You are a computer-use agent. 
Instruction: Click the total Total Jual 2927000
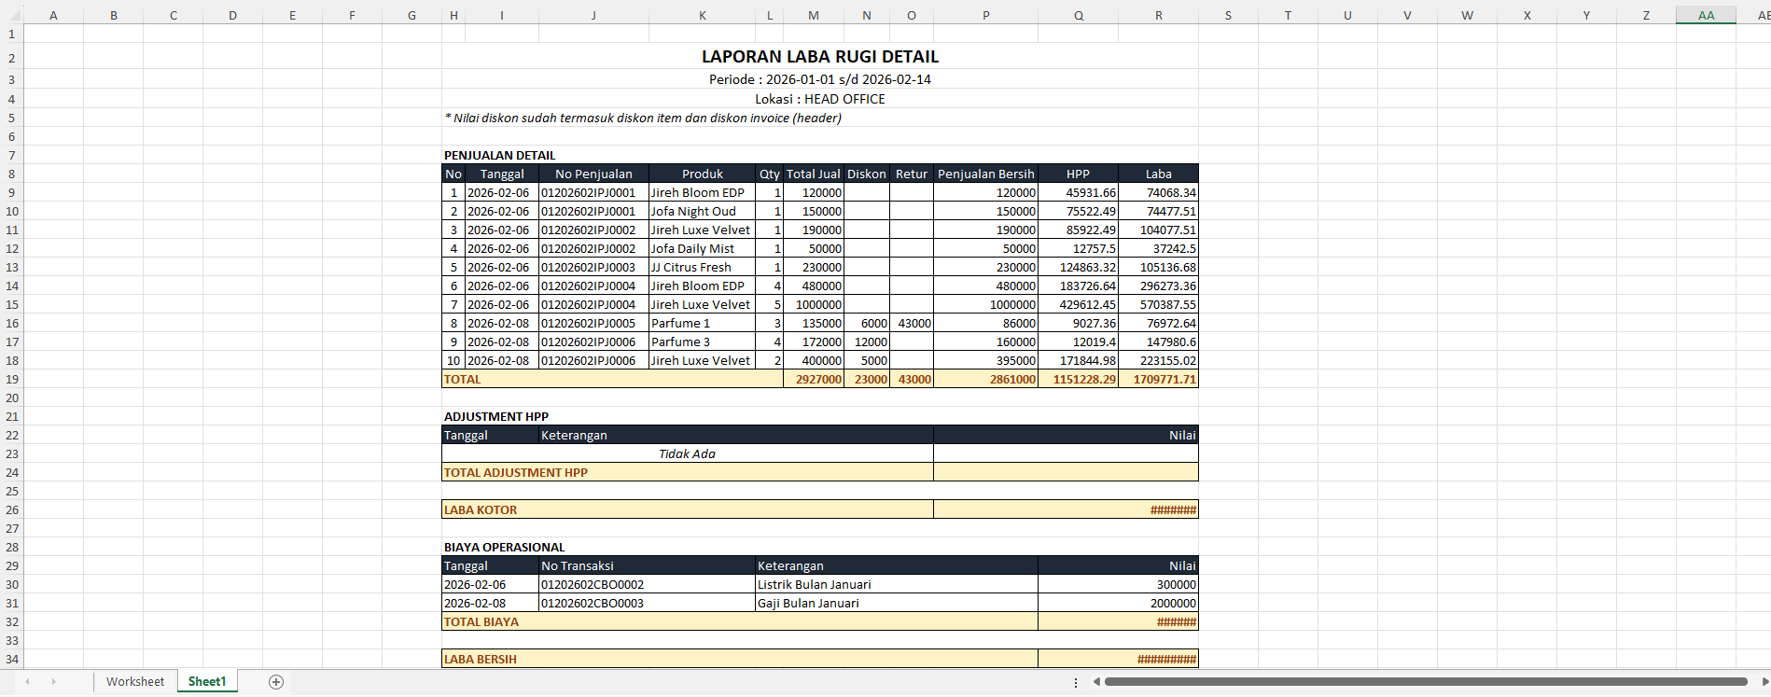pos(814,379)
